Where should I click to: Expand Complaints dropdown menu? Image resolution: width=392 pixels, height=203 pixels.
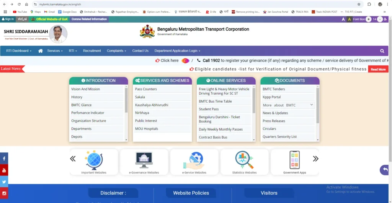point(116,51)
